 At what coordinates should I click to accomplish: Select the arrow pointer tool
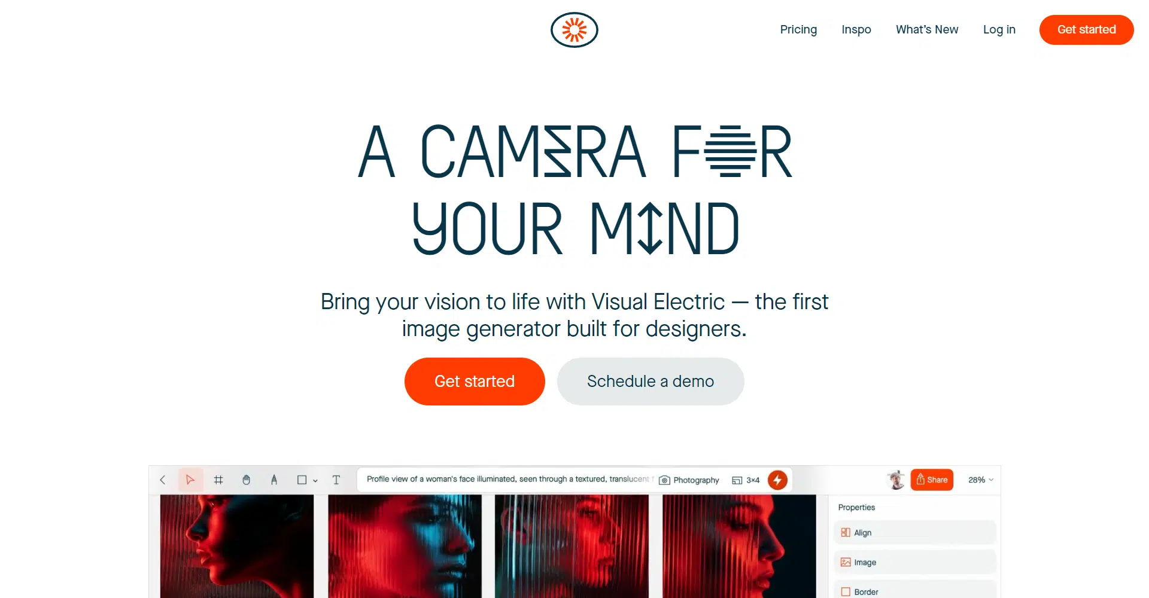[190, 480]
